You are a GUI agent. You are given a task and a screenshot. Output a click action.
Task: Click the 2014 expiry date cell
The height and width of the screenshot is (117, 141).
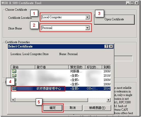107,89
